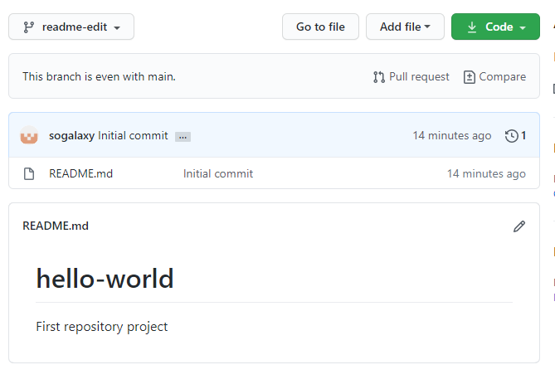Expand the commit message ellipsis button
The height and width of the screenshot is (389, 555).
pyautogui.click(x=183, y=137)
